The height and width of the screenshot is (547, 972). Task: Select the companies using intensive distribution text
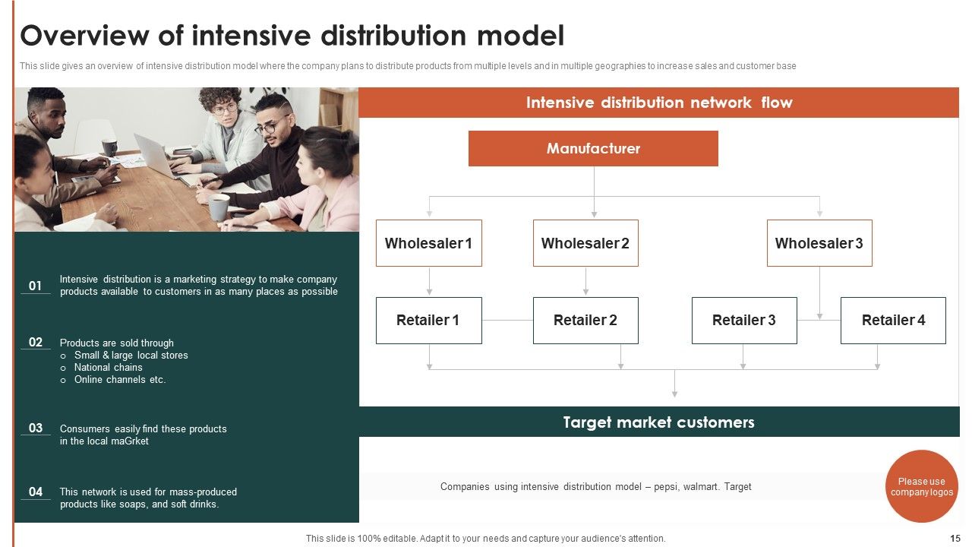597,486
